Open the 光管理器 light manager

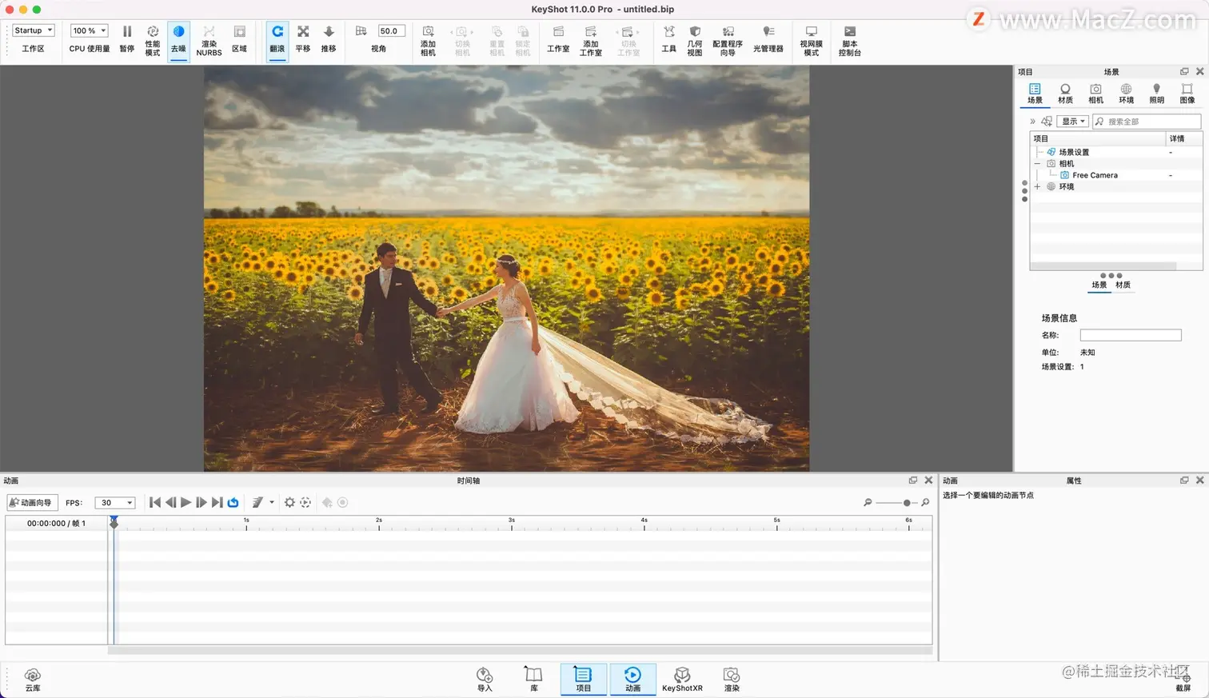coord(768,39)
